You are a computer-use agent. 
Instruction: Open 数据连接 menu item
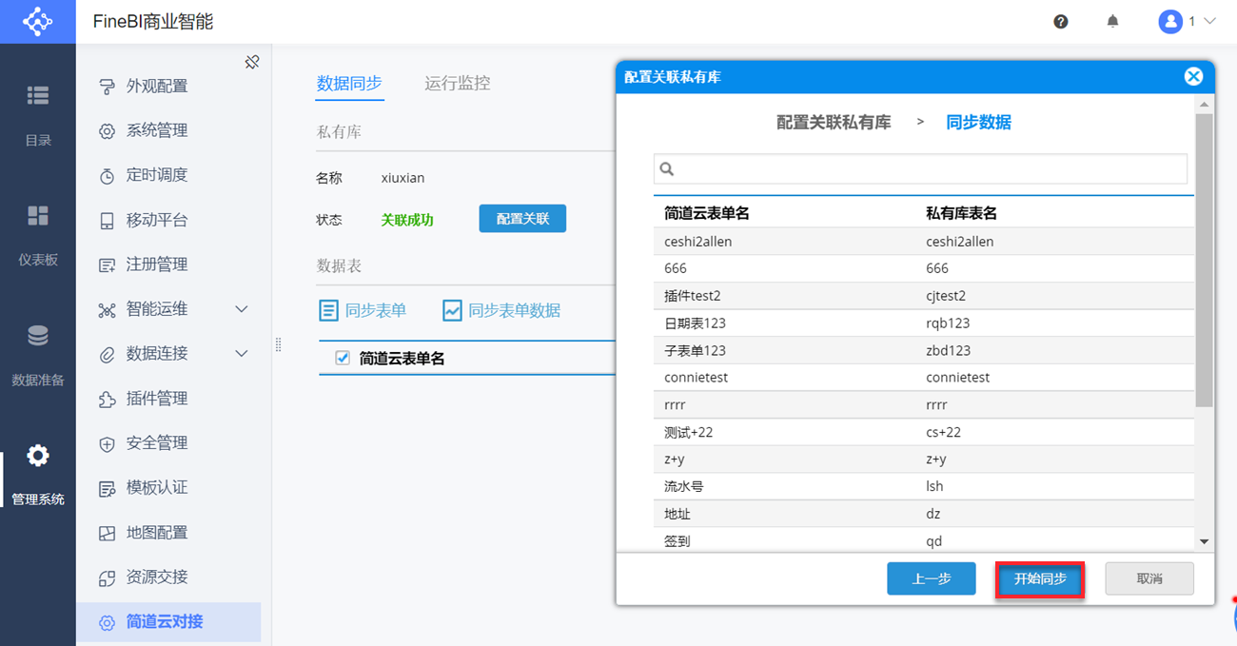coord(157,354)
